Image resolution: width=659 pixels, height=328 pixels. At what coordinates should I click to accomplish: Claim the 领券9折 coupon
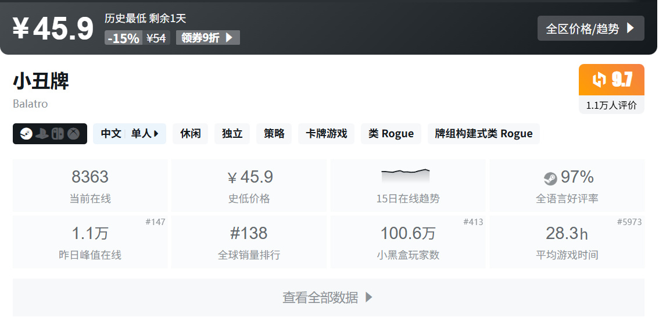pos(207,37)
